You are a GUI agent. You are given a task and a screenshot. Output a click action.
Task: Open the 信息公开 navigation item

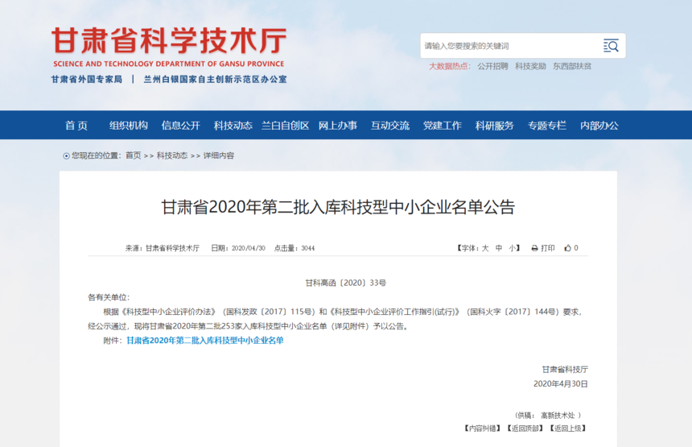point(181,126)
